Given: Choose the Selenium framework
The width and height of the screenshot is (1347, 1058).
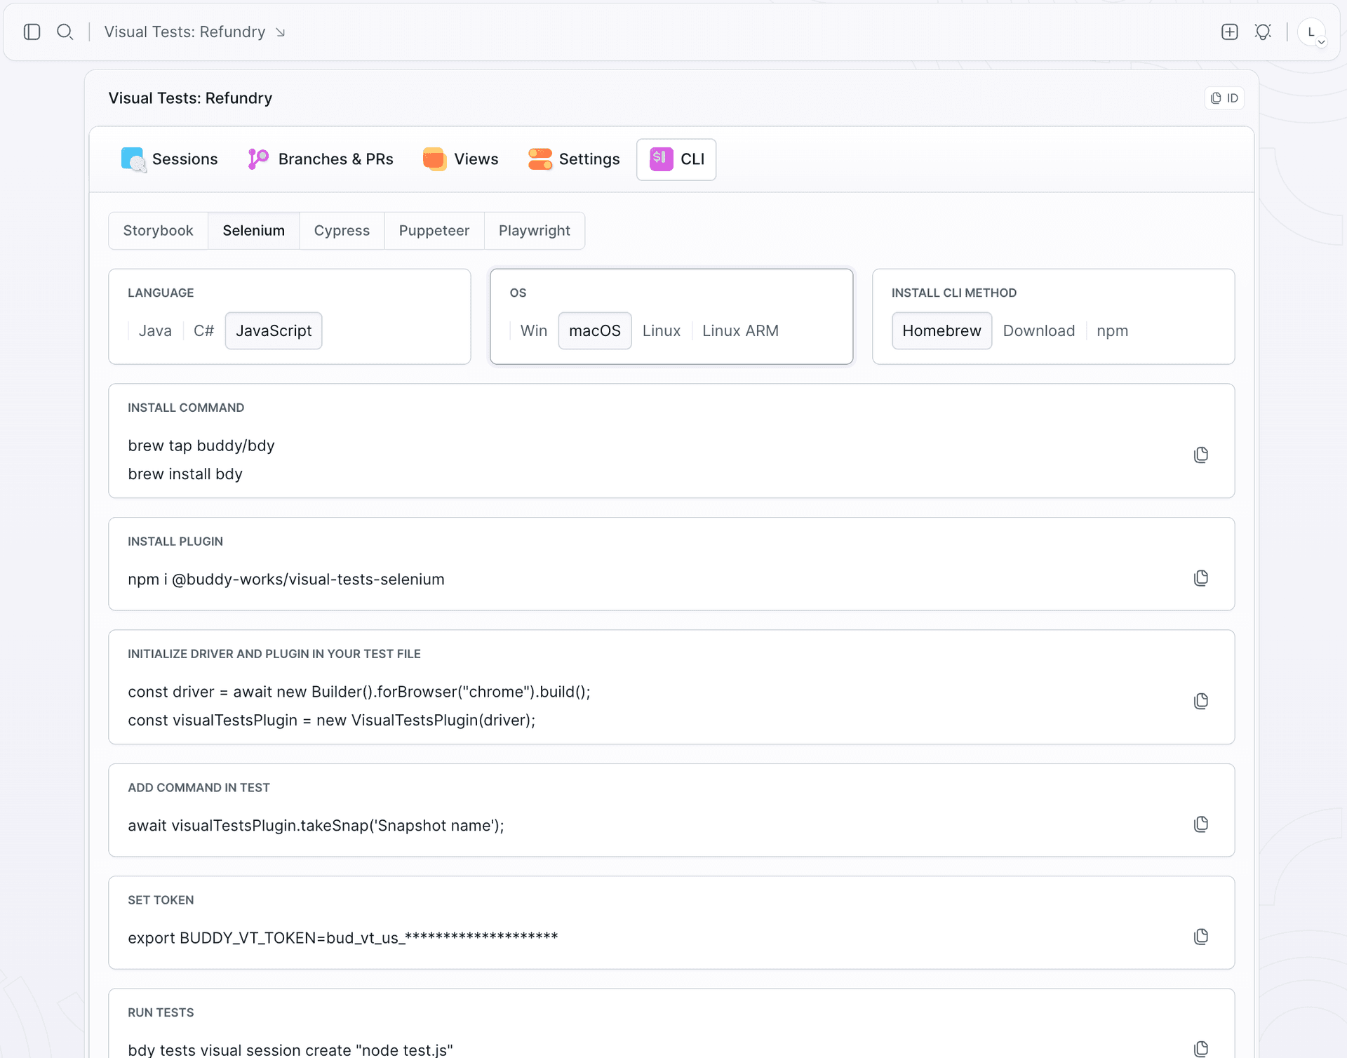Looking at the screenshot, I should [x=253, y=231].
